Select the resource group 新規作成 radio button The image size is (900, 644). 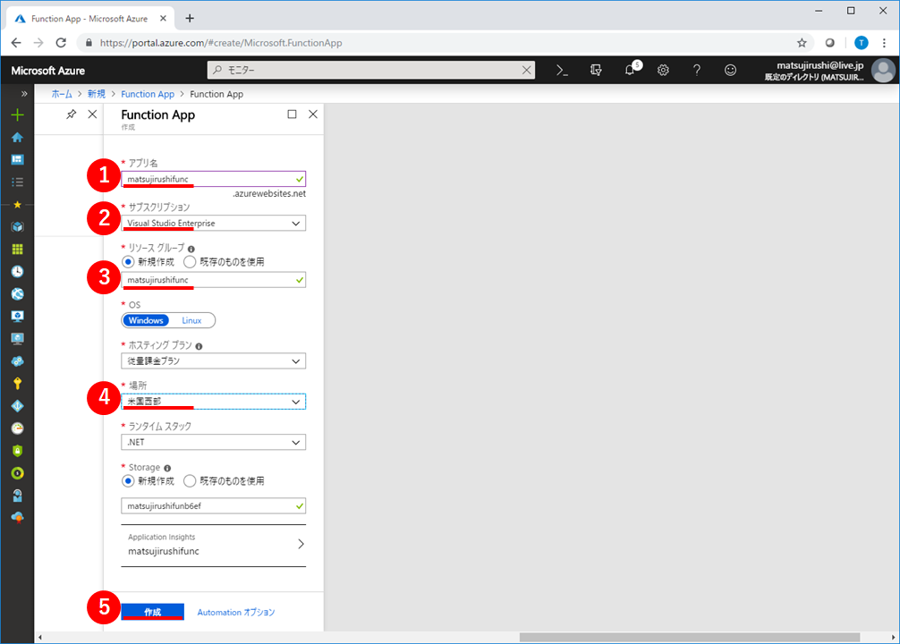point(128,262)
